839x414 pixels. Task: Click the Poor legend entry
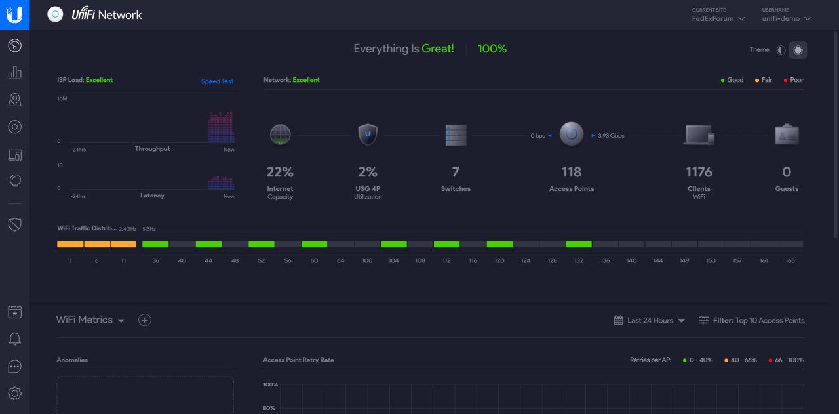click(x=794, y=80)
